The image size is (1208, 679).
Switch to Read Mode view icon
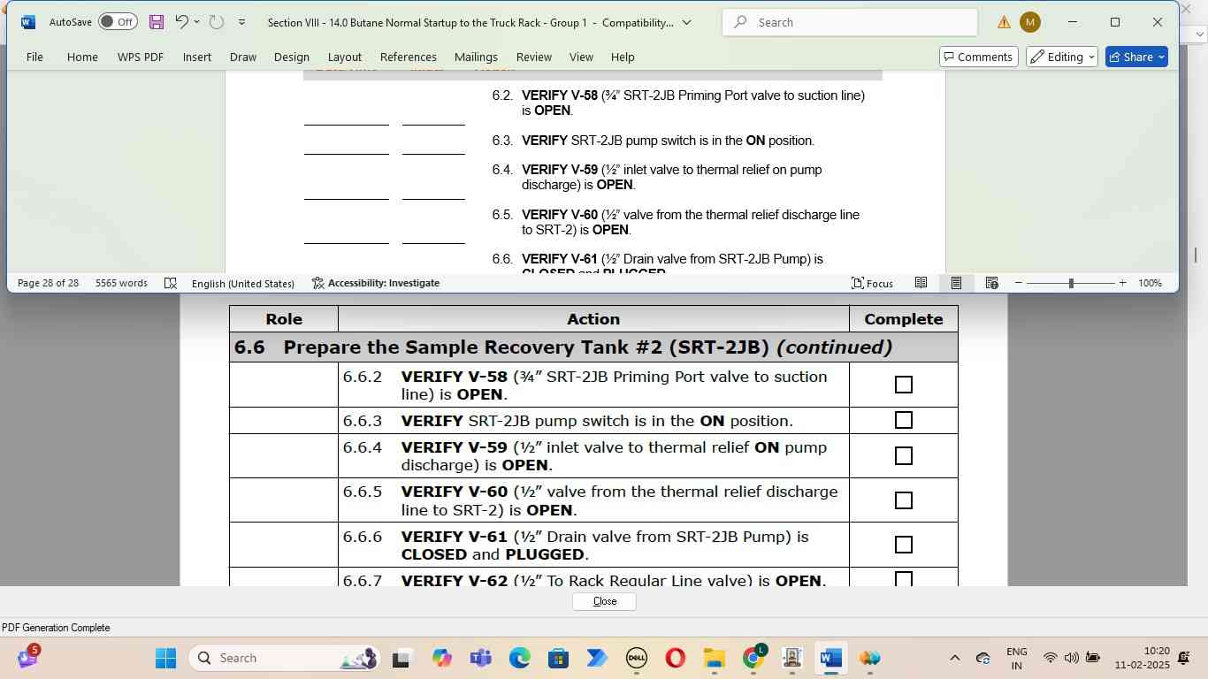(x=921, y=283)
